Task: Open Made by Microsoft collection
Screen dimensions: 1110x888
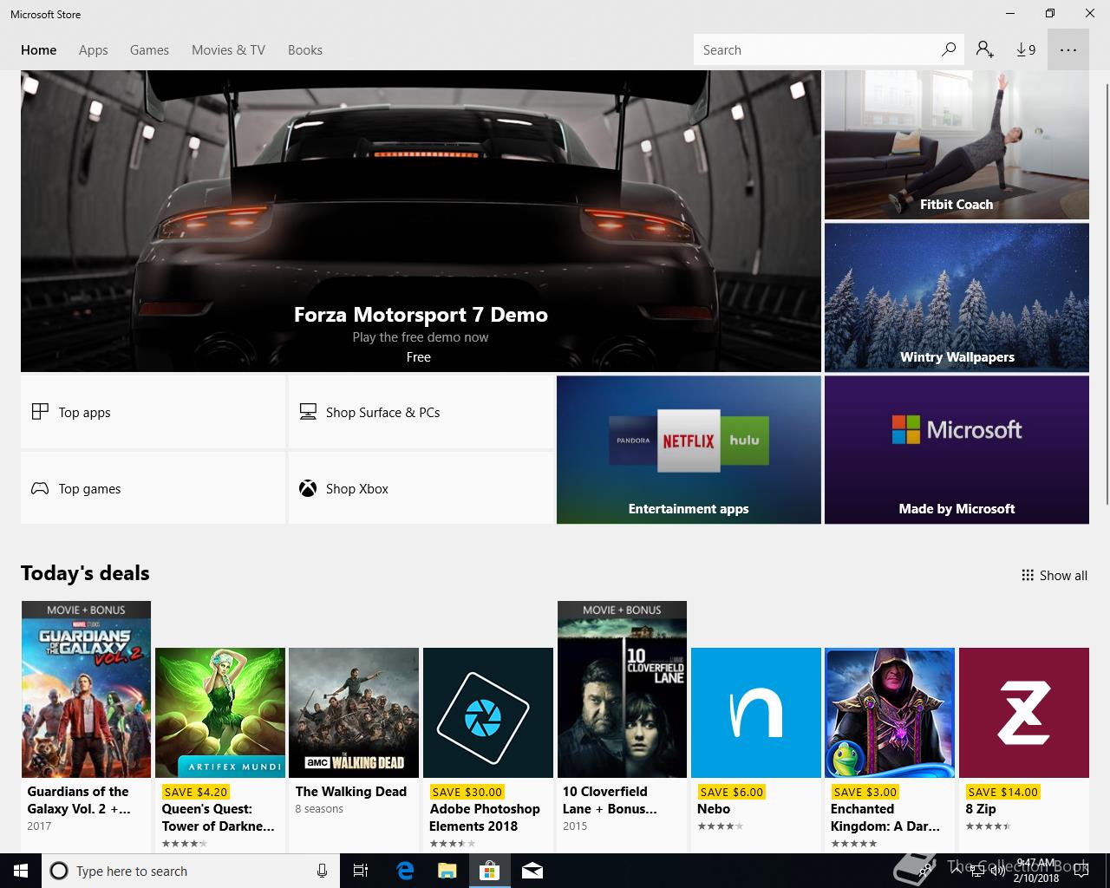Action: point(957,449)
